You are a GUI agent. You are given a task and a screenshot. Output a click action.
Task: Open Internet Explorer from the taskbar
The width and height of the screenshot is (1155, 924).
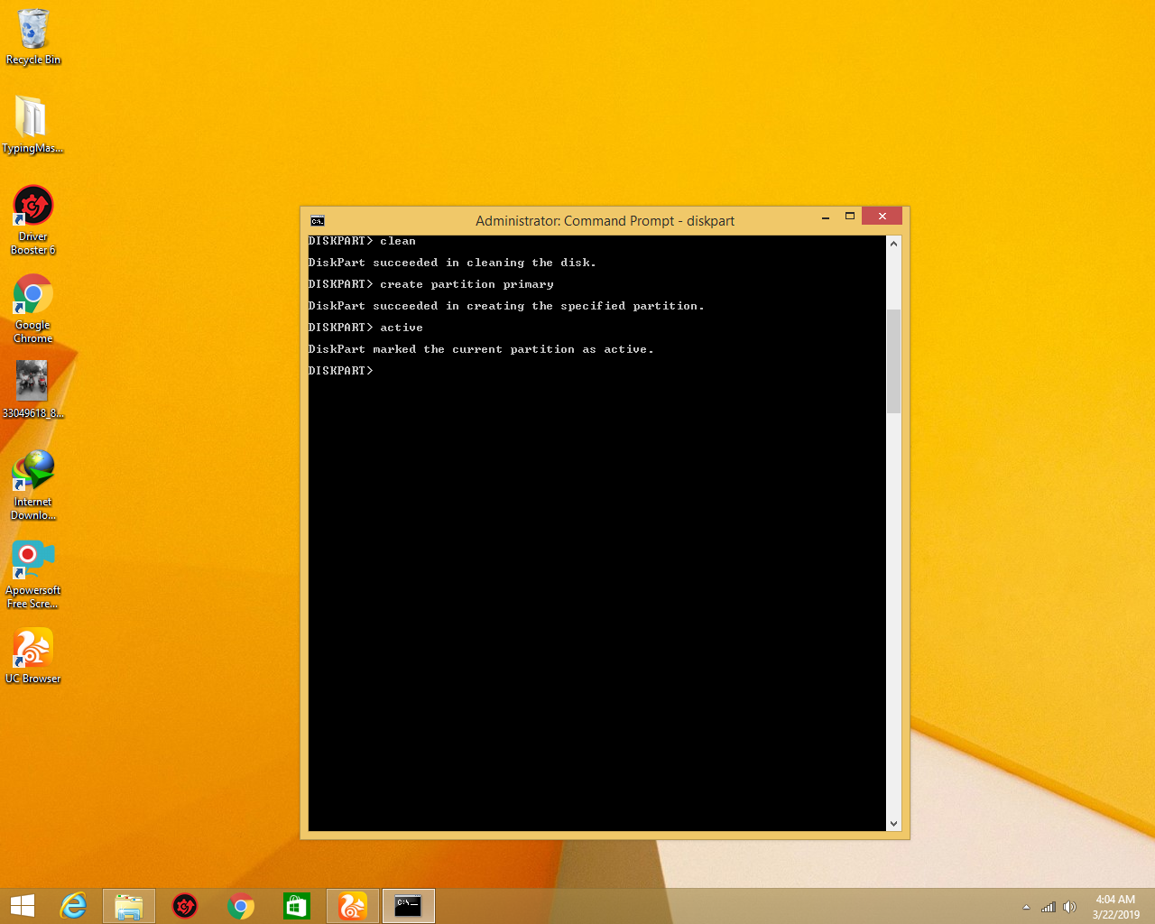pyautogui.click(x=73, y=906)
